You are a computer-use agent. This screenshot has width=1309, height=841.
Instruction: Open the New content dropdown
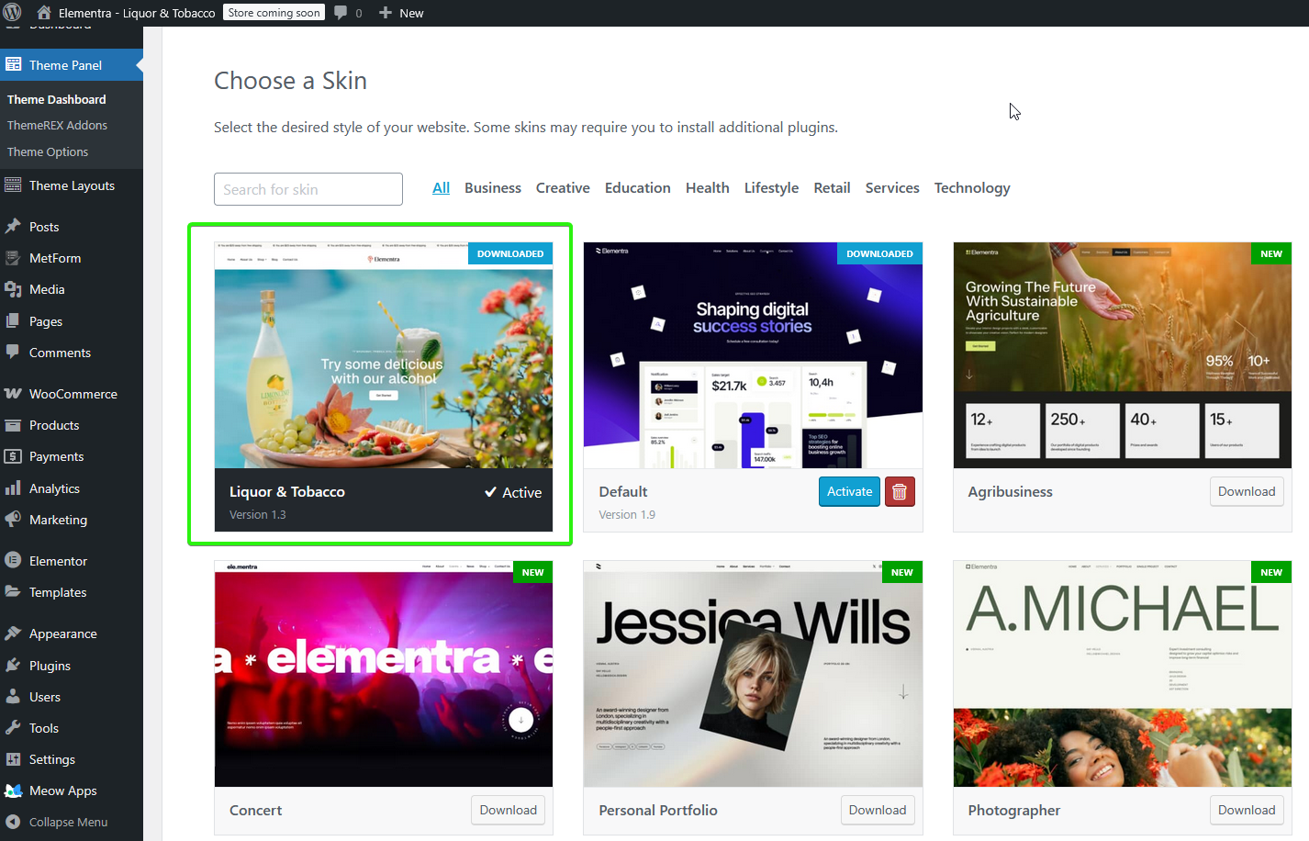pos(401,13)
